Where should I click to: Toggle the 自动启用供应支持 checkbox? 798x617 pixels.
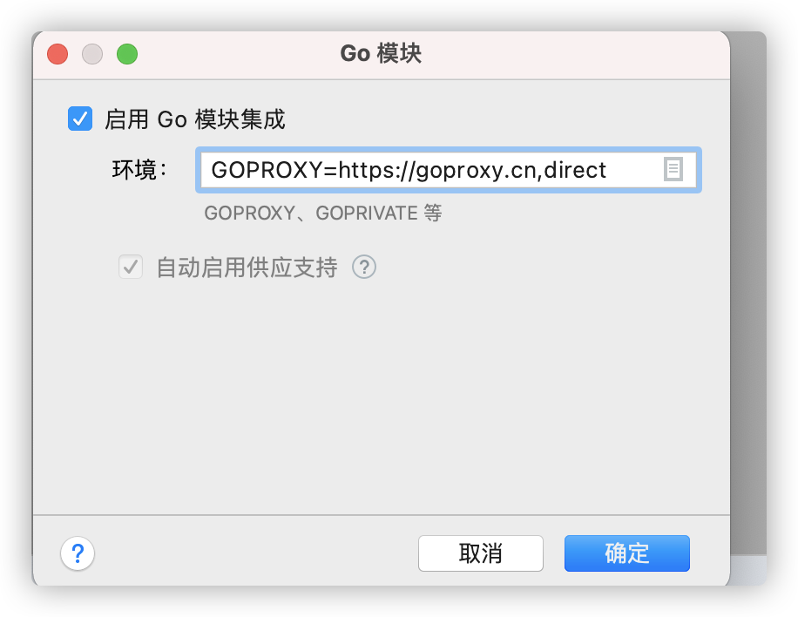tap(131, 267)
